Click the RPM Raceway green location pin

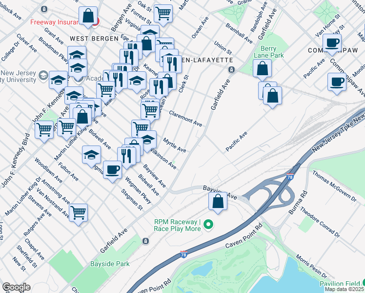(208, 225)
